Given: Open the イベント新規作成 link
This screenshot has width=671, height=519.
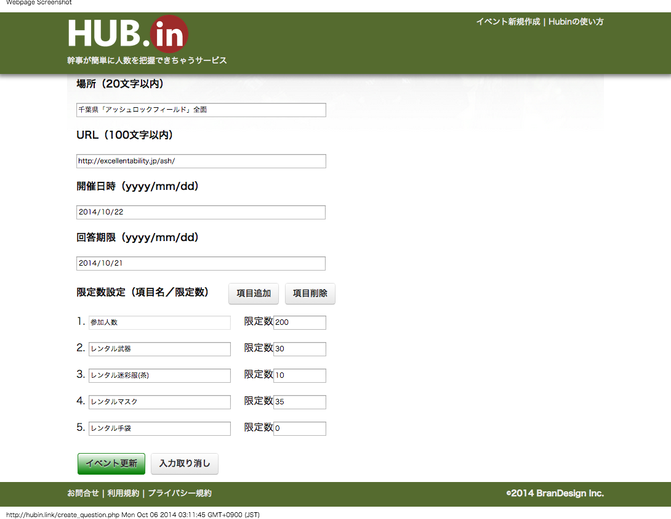Looking at the screenshot, I should [x=508, y=22].
